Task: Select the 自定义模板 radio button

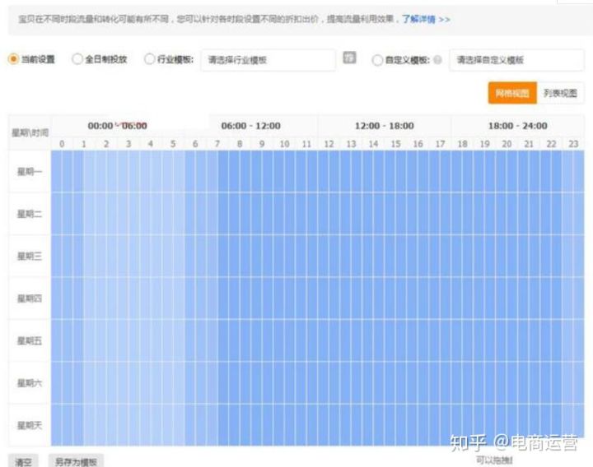Action: click(x=377, y=60)
